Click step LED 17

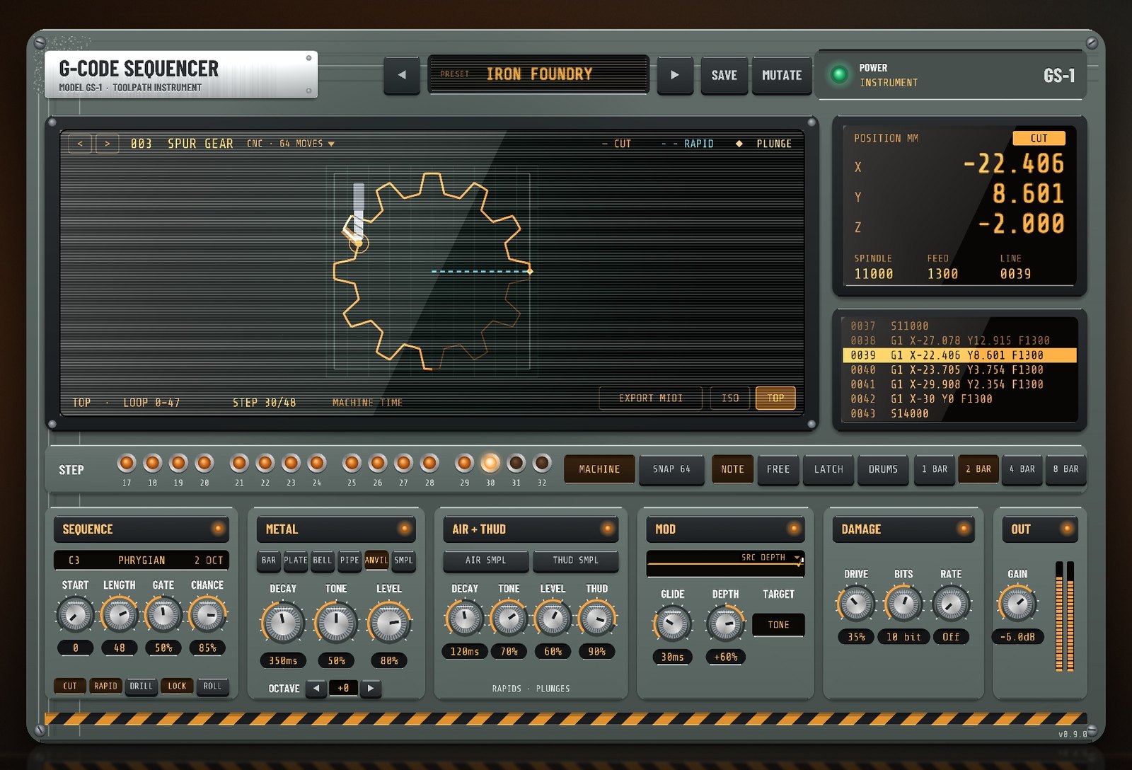click(127, 464)
